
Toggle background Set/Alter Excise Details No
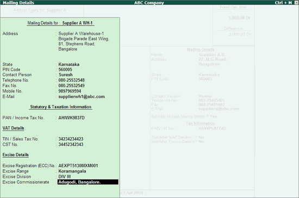pos(201,141)
